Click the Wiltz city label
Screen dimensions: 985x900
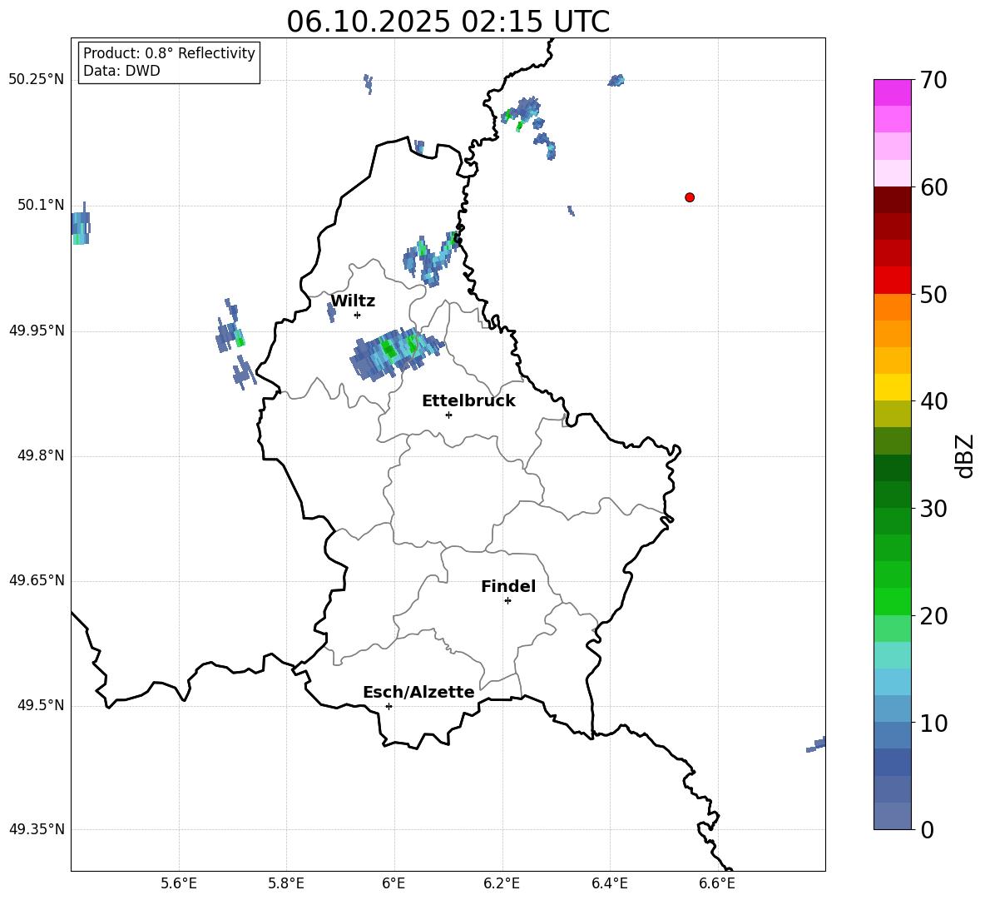pos(353,301)
